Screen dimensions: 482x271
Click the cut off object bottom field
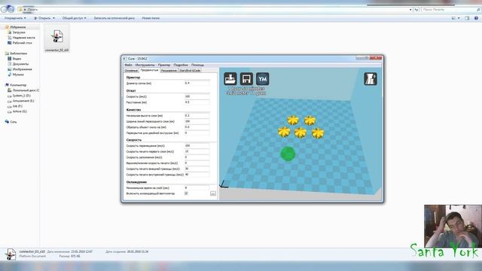197,127
